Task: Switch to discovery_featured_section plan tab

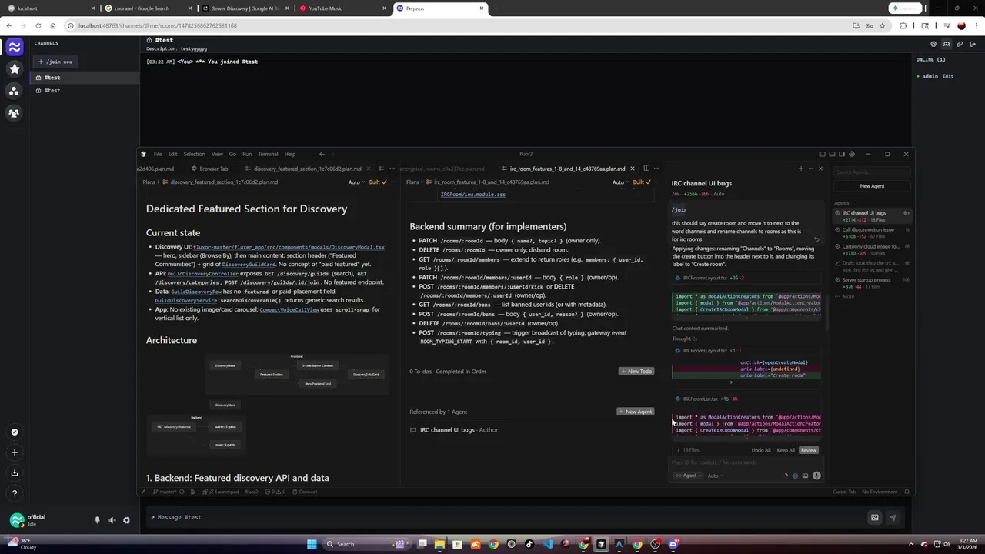Action: 307,169
